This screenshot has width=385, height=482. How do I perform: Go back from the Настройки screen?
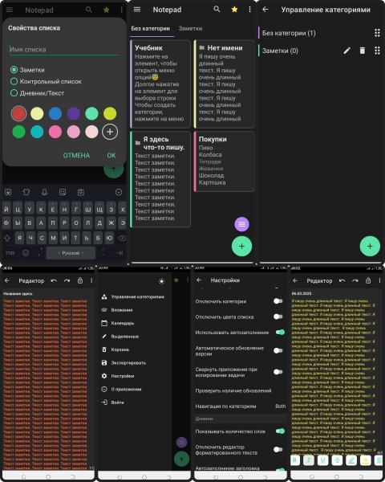pos(199,280)
